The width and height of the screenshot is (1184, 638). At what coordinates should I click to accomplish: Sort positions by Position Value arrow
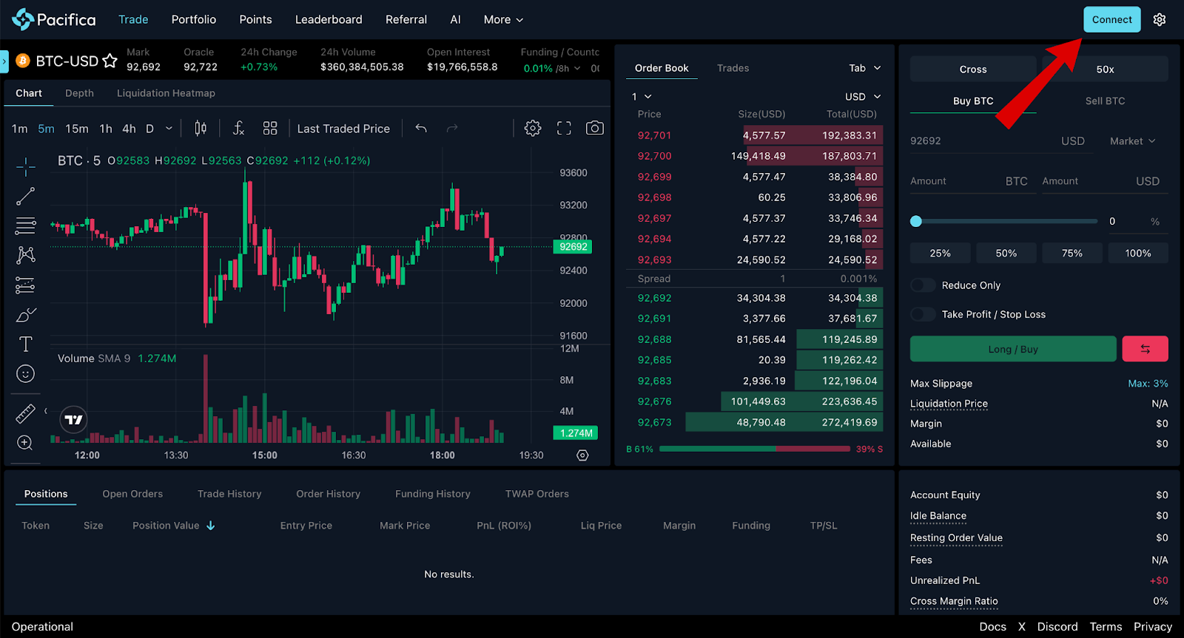click(211, 526)
